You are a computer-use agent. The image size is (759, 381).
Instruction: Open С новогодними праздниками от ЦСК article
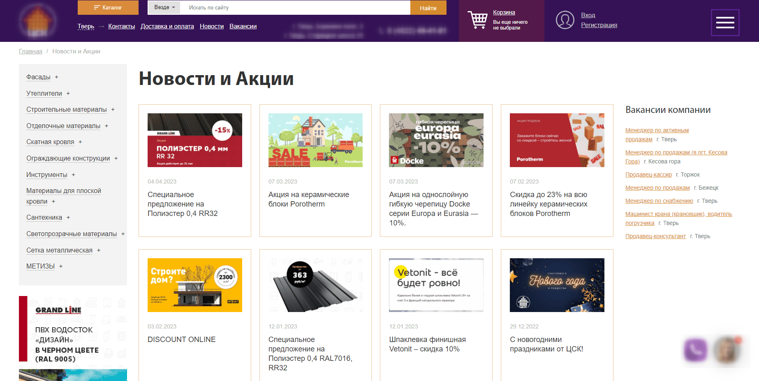[x=546, y=344]
